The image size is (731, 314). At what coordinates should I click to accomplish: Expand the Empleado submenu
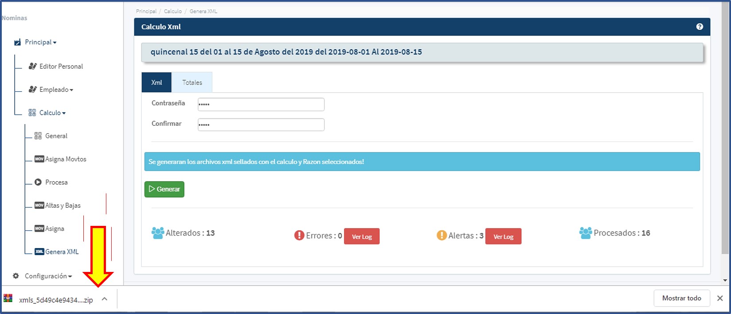(56, 89)
